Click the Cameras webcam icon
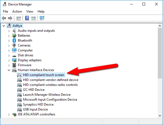Image resolution: width=163 pixels, height=125 pixels. [14, 45]
